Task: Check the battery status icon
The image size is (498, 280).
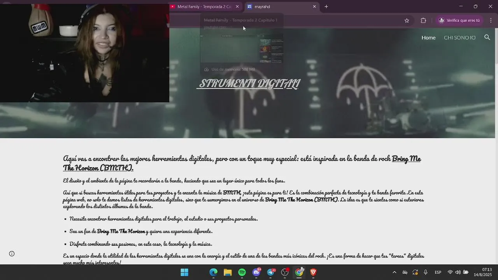Action: click(x=466, y=272)
